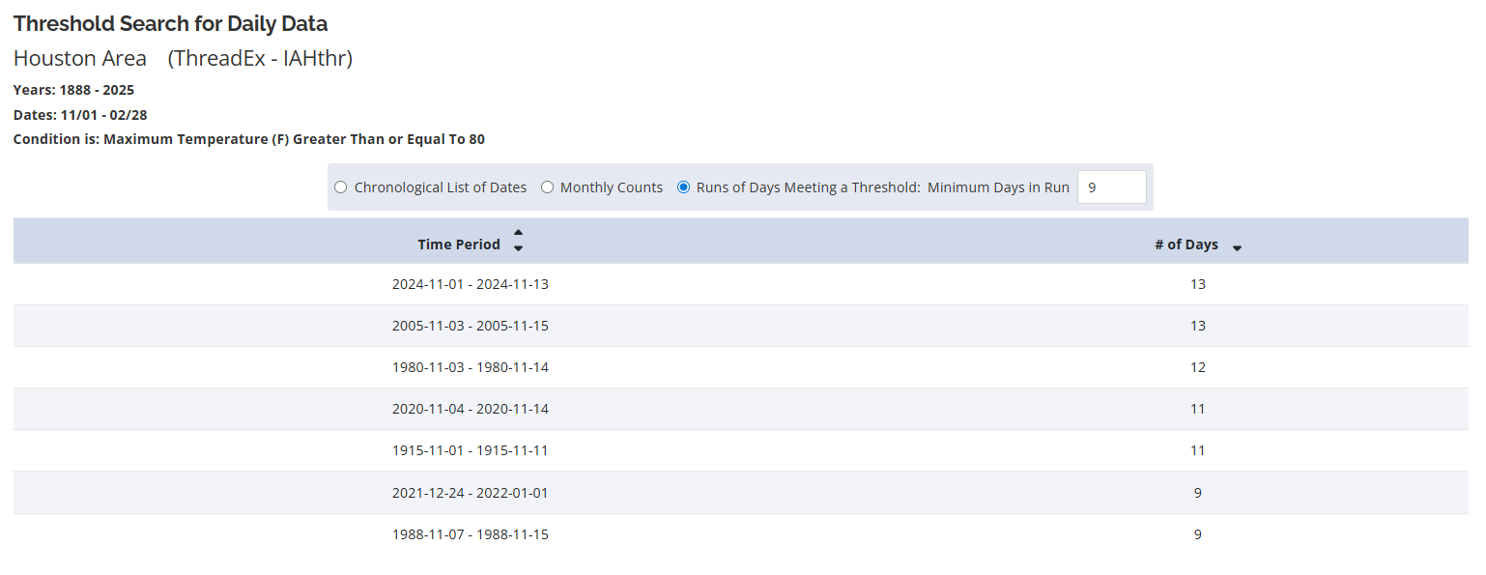Pick the 2020-11-04 - 2020-11-14 row
The image size is (1486, 575).
[470, 409]
